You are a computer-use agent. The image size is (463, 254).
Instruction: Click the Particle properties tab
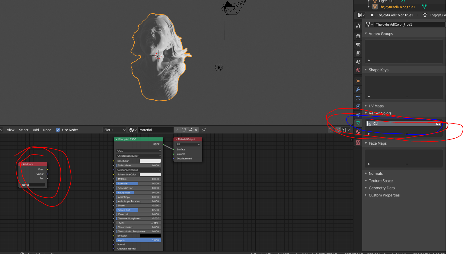point(358,98)
